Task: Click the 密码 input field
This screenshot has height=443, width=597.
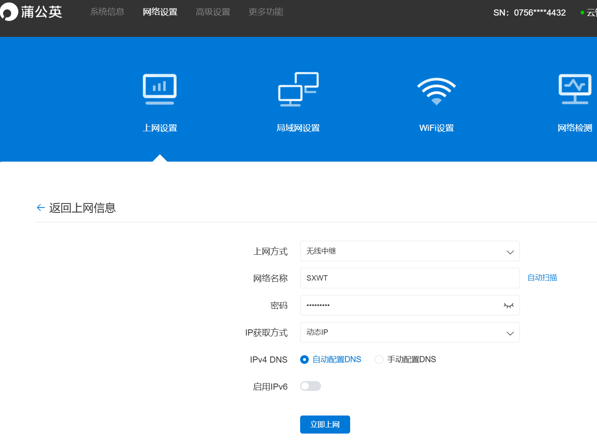Action: [x=410, y=305]
